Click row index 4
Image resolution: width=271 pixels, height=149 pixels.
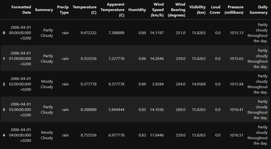[x=4, y=135]
